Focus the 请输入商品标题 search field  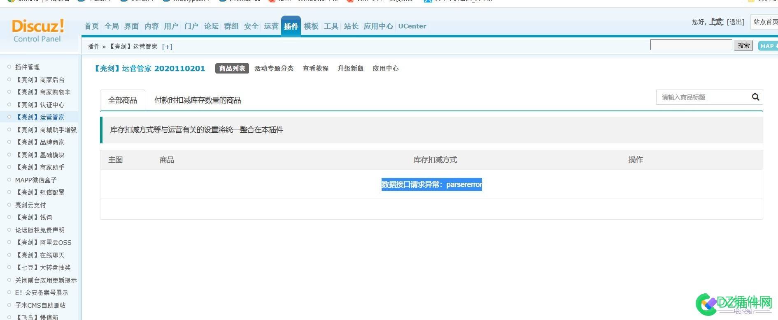coord(704,97)
